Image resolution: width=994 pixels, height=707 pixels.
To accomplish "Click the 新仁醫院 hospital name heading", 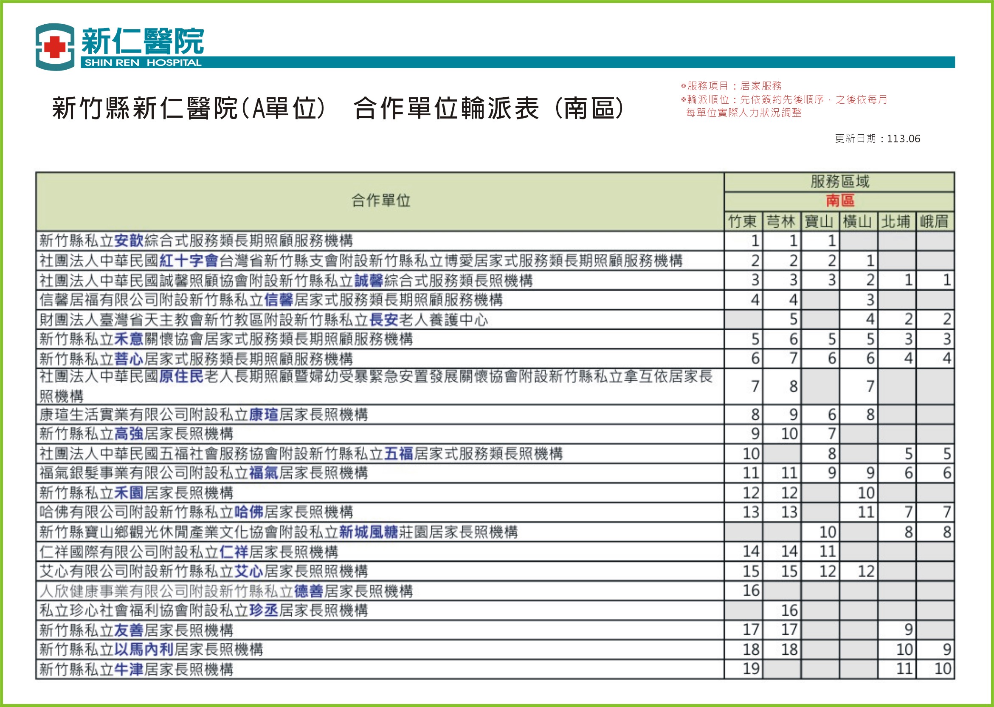I will (143, 41).
